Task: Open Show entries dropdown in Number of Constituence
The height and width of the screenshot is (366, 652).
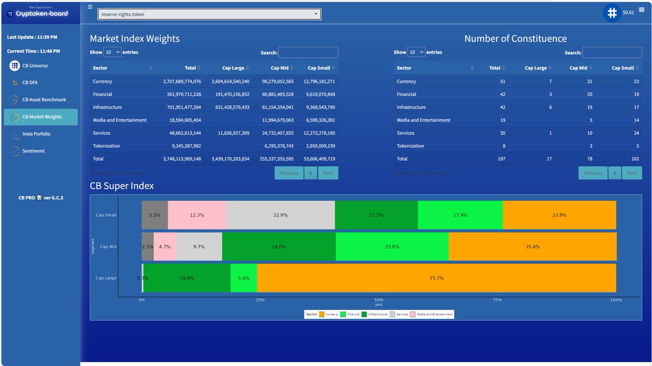Action: pyautogui.click(x=416, y=52)
